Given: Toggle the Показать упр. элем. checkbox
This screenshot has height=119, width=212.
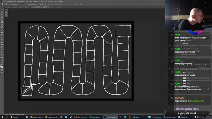Looking at the screenshot, I should (x=27, y=4).
